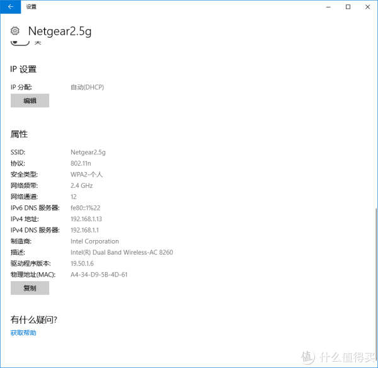Image resolution: width=378 pixels, height=368 pixels.
Task: Click the 设置 window title text
Action: point(31,7)
